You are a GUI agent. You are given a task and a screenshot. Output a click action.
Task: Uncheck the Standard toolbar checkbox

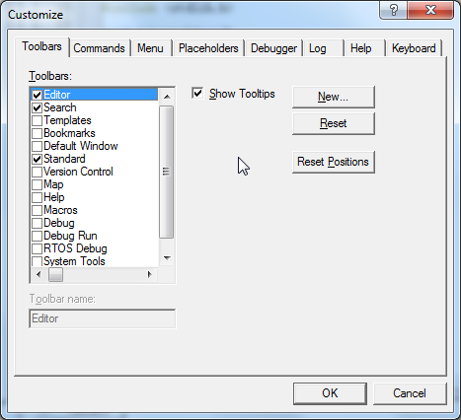pyautogui.click(x=37, y=159)
